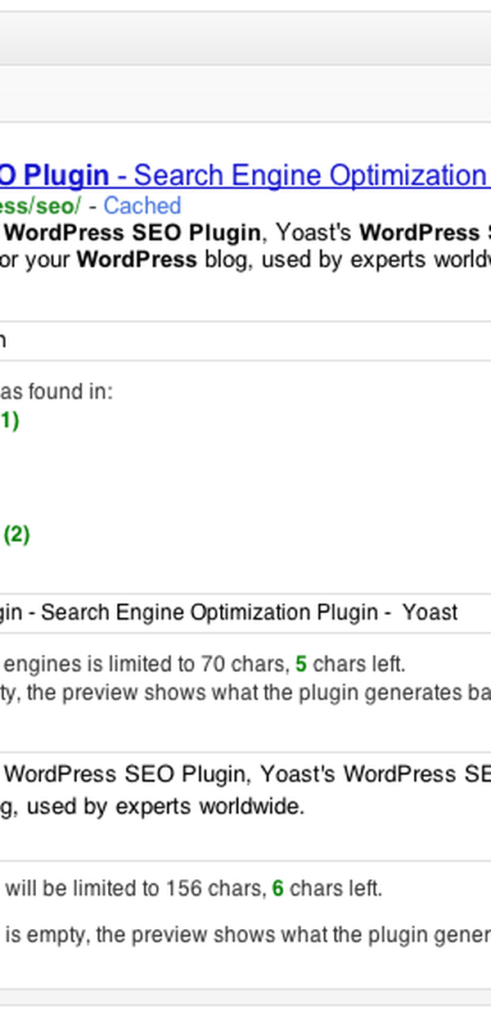Screen dimensions: 491x1015
Task: Click the "Cached" link in snippet preview
Action: click(x=142, y=205)
